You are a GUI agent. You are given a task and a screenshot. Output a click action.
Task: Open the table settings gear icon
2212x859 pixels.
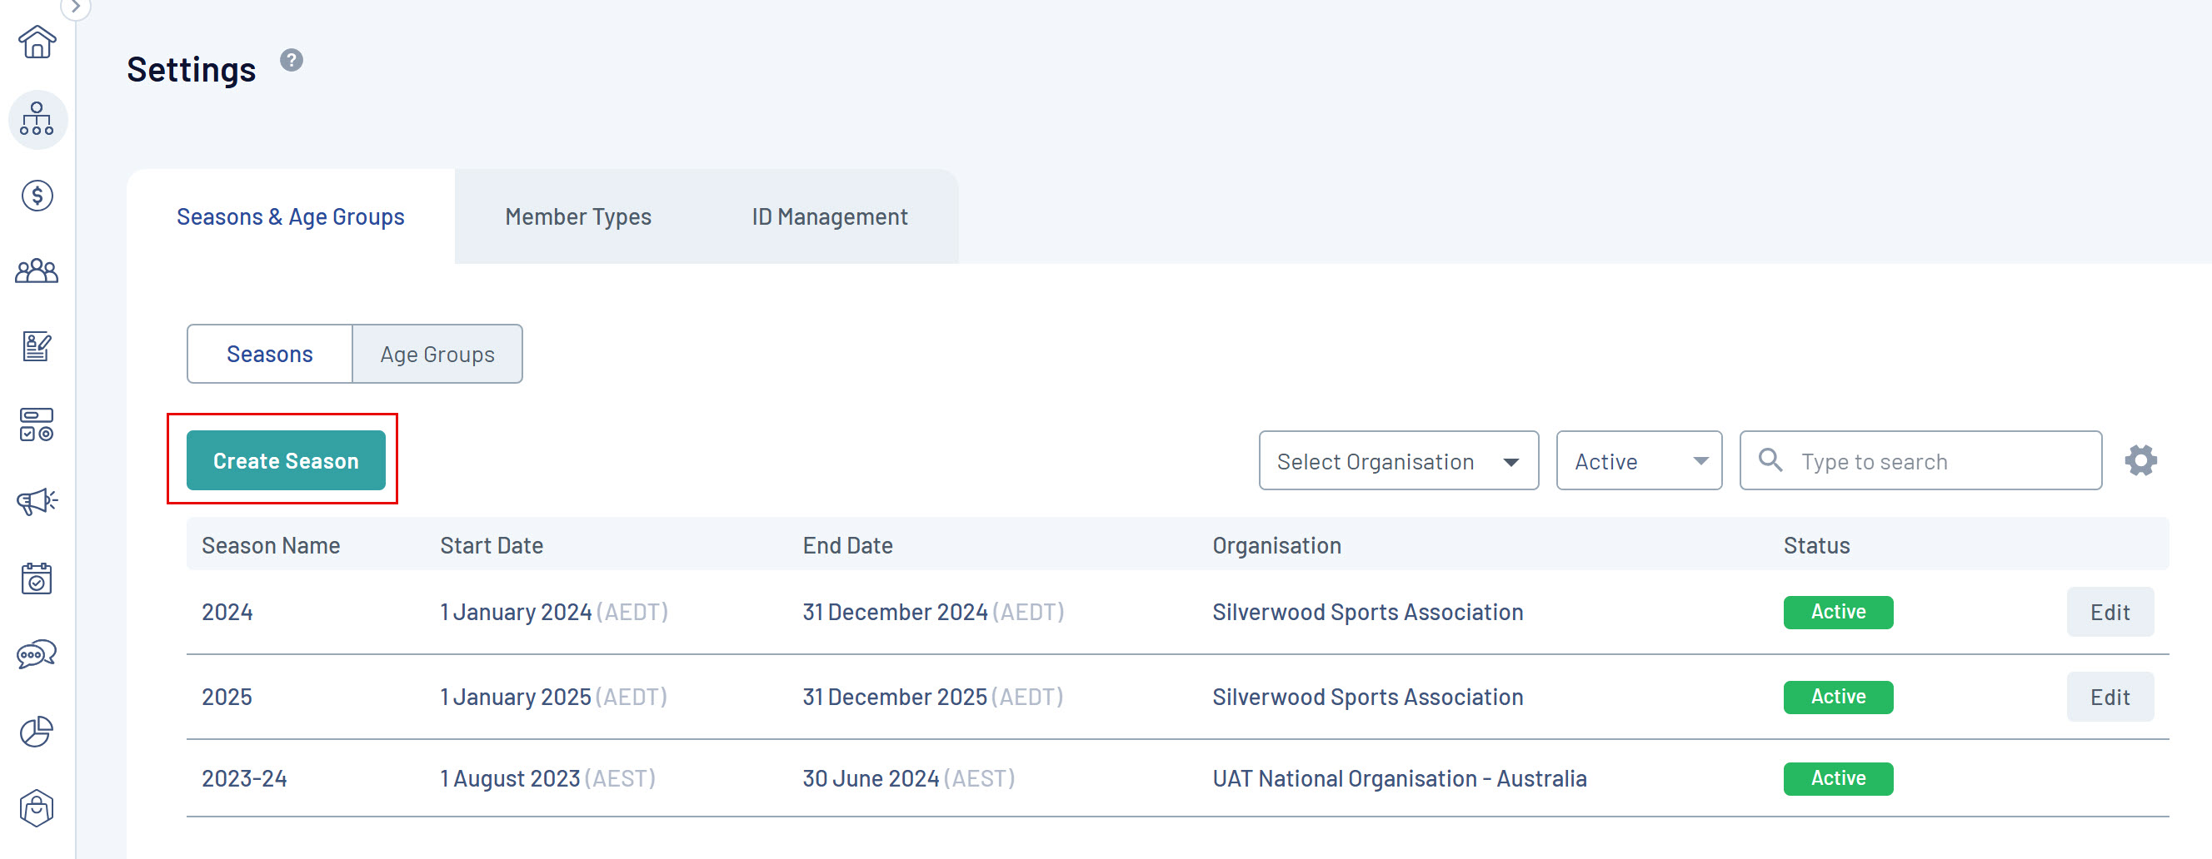click(x=2140, y=461)
